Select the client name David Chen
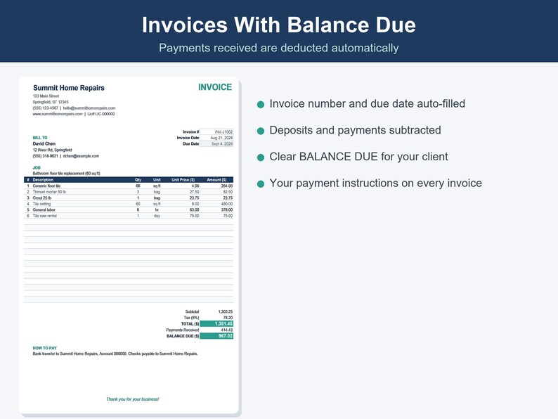 point(44,144)
